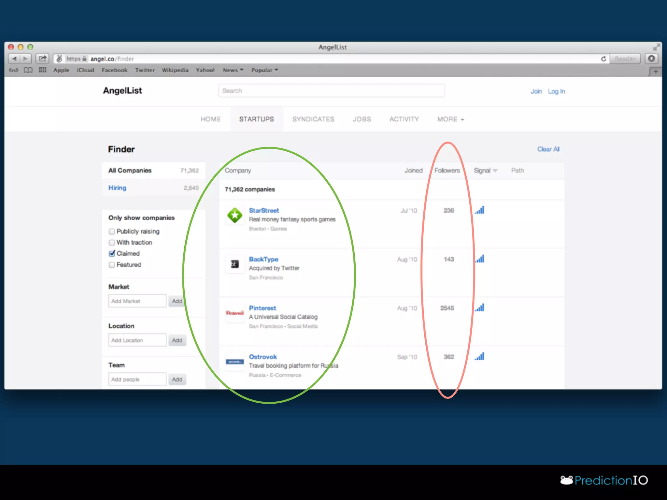Open the JOBS tab
Image resolution: width=667 pixels, height=500 pixels.
click(x=362, y=119)
